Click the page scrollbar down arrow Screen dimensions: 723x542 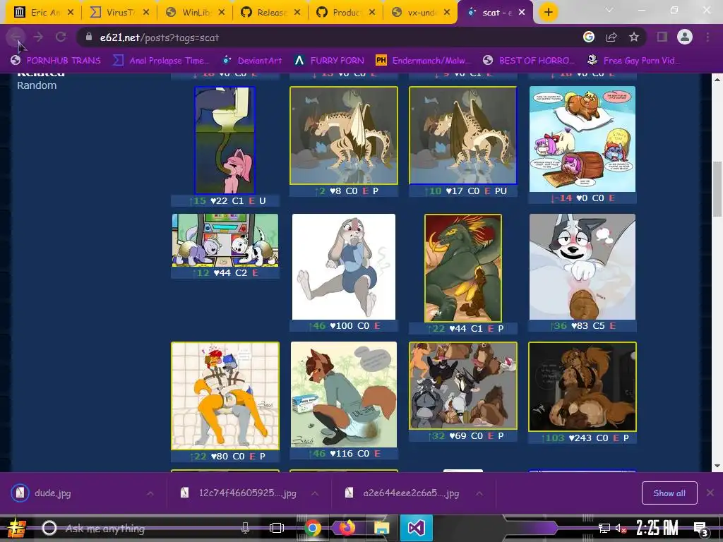[x=717, y=466]
